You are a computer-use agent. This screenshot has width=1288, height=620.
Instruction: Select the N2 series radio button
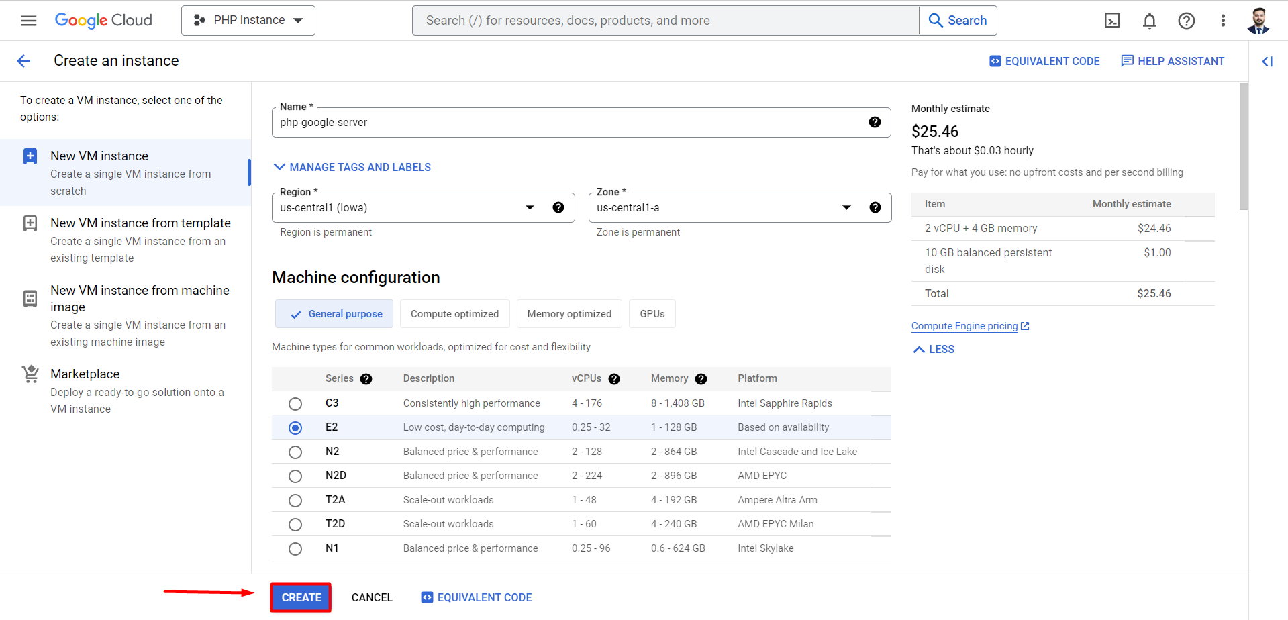(x=295, y=452)
